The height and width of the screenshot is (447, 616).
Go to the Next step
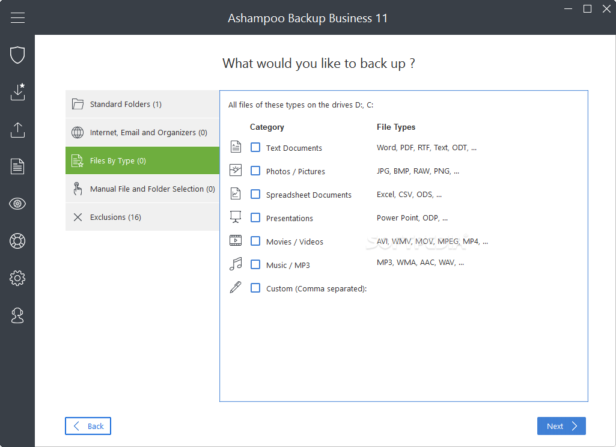point(561,426)
